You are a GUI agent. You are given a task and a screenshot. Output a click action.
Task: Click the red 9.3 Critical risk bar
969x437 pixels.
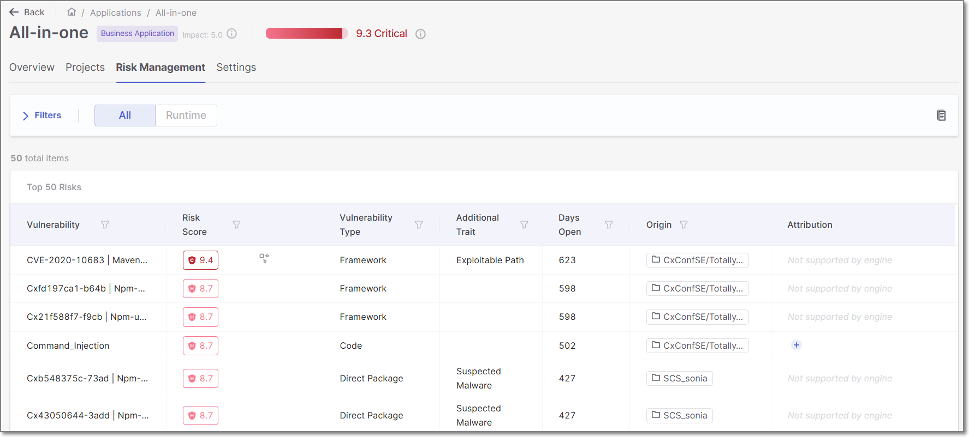click(306, 34)
